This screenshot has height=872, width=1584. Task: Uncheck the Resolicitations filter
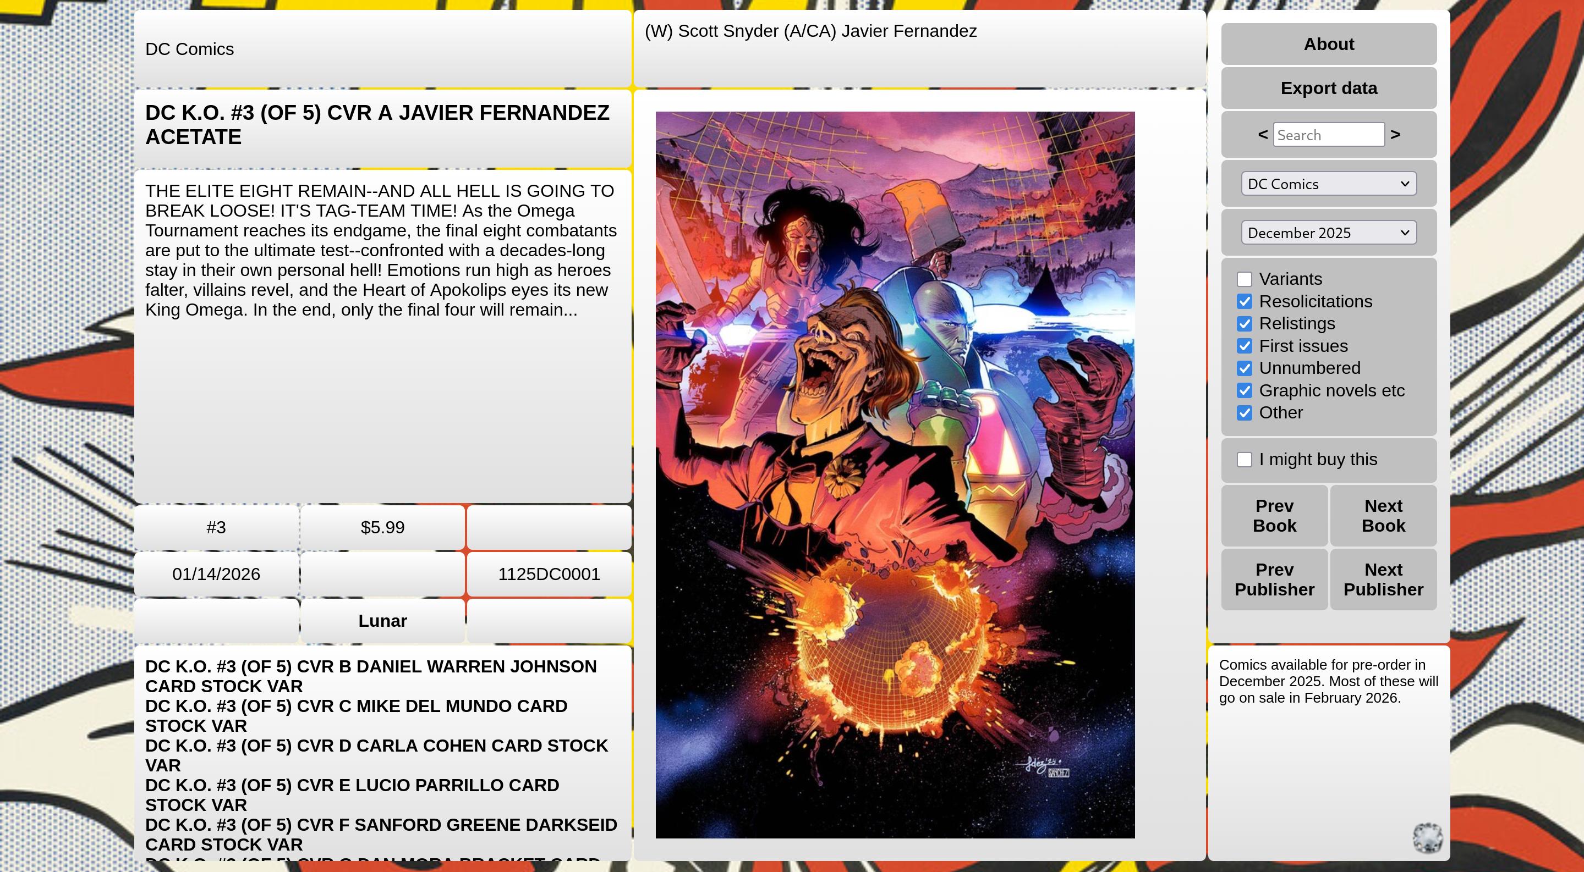click(1244, 302)
